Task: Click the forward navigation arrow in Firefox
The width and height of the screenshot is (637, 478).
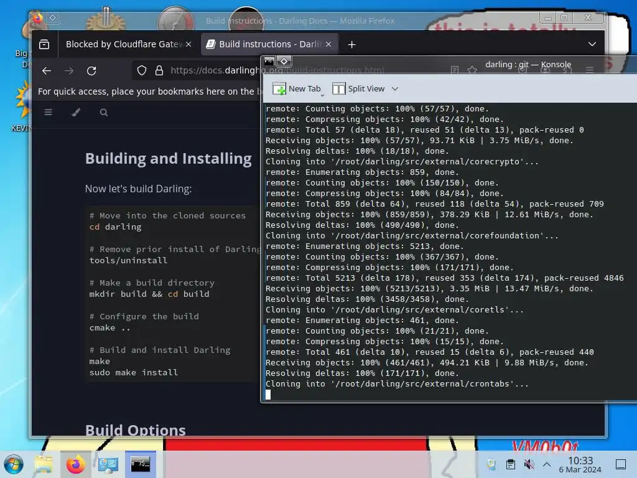Action: point(69,71)
